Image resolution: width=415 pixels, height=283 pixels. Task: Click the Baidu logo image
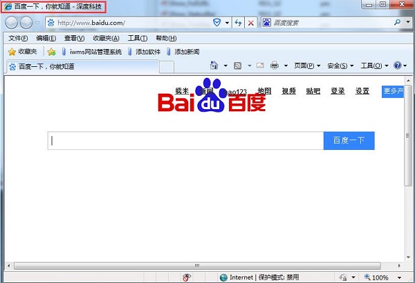tap(212, 95)
